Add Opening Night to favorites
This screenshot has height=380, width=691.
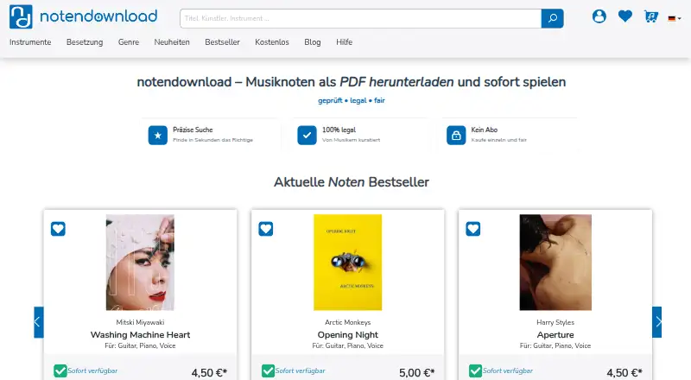pos(266,229)
